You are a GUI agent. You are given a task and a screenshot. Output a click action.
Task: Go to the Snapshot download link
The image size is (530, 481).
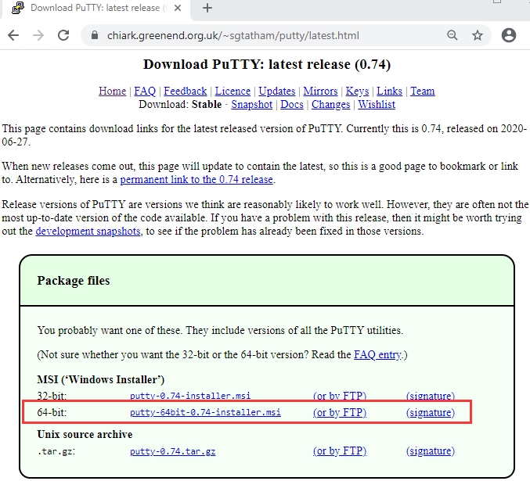pos(252,104)
